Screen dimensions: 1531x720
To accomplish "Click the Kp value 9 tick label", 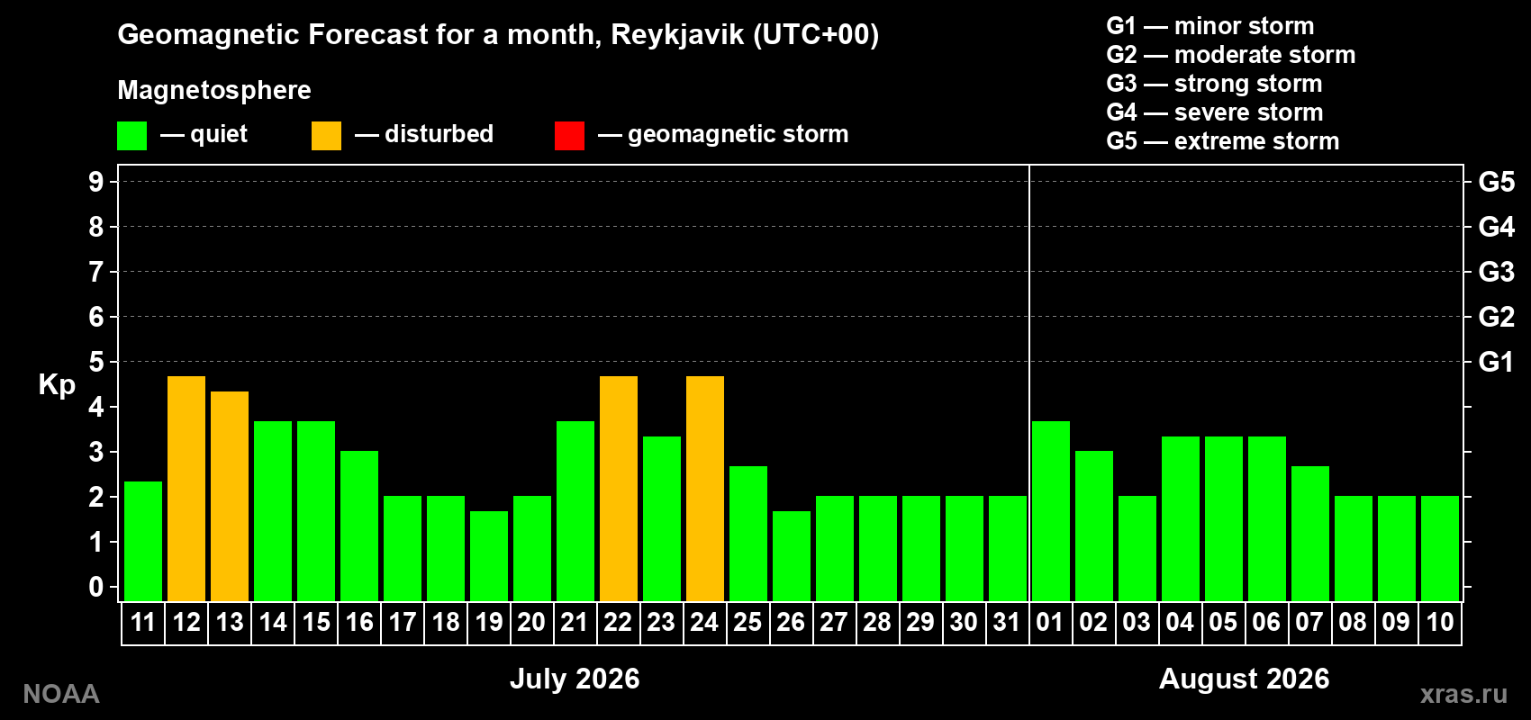I will coord(96,182).
